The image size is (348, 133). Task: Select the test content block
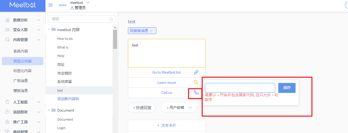pyautogui.click(x=79, y=90)
